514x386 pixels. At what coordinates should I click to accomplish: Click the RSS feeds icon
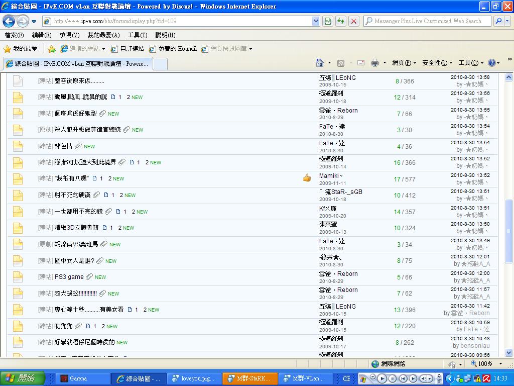point(341,63)
